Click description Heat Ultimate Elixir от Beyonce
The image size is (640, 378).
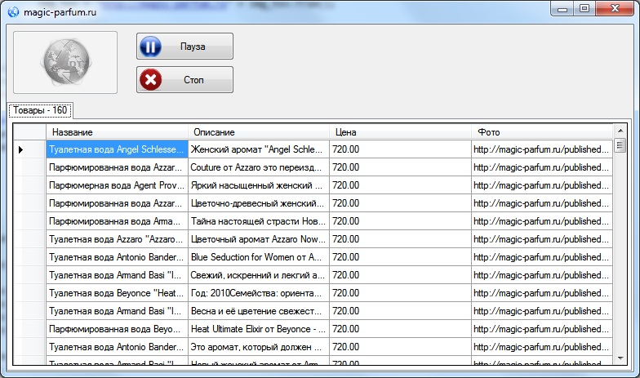pos(258,329)
